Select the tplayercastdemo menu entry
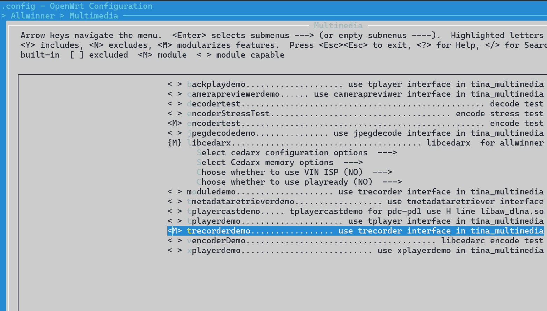Screen dimensions: 547x311 click(356, 211)
